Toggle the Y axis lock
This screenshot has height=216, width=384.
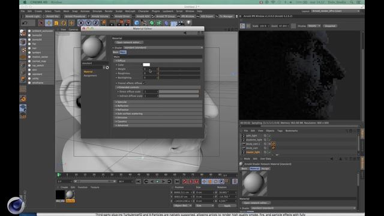pyautogui.click(x=88, y=23)
